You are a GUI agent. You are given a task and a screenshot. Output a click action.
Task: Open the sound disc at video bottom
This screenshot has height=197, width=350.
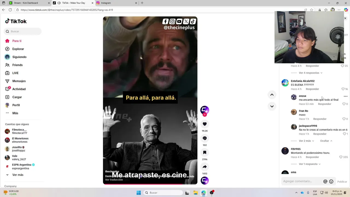tap(205, 181)
